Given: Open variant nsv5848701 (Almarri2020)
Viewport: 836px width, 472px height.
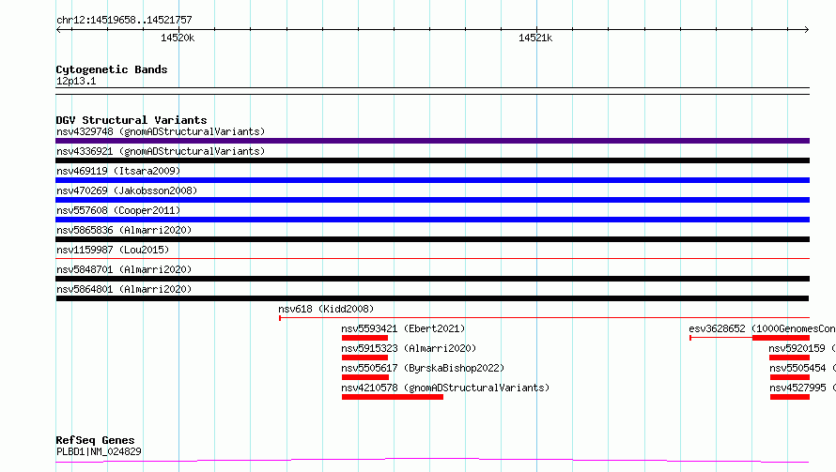Looking at the screenshot, I should point(124,269).
